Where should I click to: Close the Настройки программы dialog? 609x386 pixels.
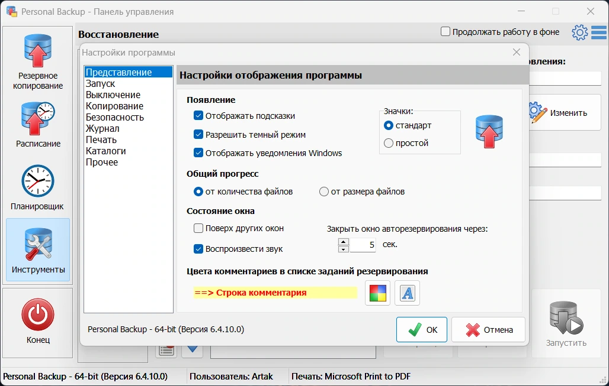click(516, 52)
